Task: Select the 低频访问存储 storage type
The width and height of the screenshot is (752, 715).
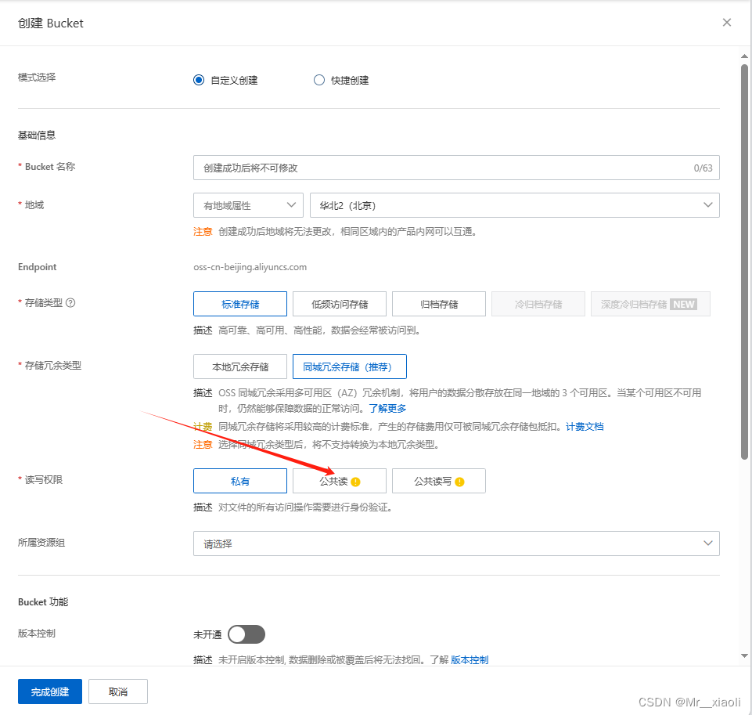Action: pos(339,303)
